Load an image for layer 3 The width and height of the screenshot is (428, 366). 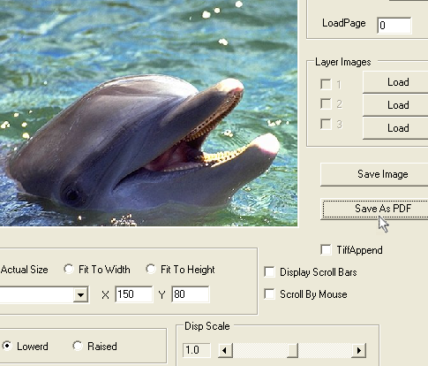(x=395, y=128)
